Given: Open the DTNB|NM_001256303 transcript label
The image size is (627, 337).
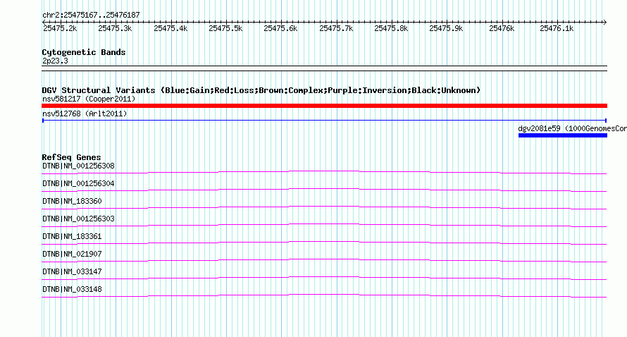Looking at the screenshot, I should pos(78,219).
